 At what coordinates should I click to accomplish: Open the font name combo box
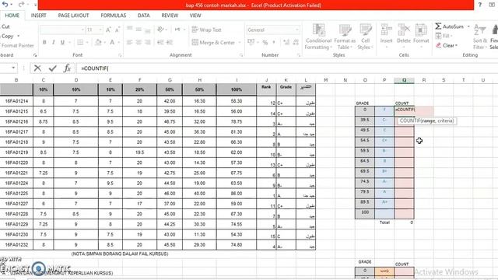point(62,30)
